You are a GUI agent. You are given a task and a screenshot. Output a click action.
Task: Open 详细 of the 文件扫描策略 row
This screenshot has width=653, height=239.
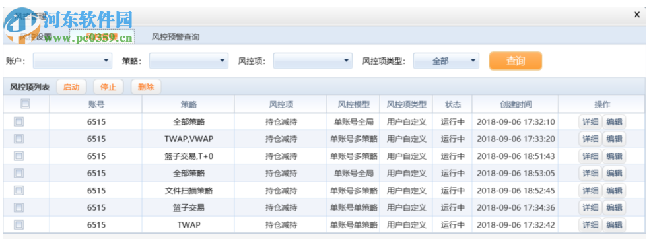(590, 191)
